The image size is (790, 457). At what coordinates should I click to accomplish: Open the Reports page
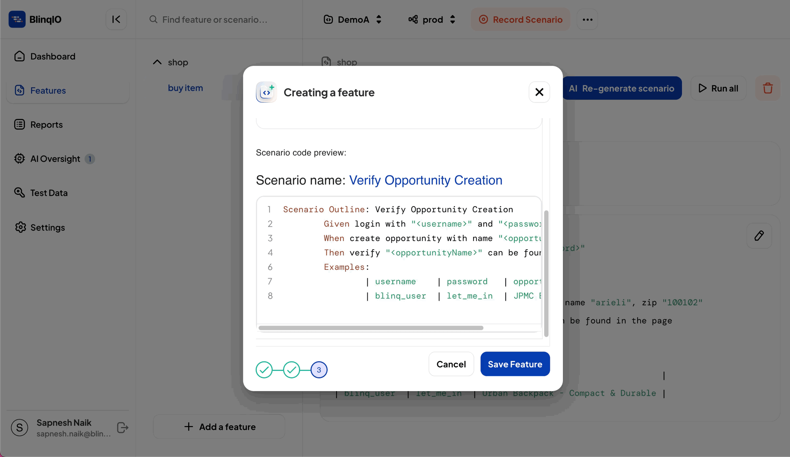click(x=68, y=124)
